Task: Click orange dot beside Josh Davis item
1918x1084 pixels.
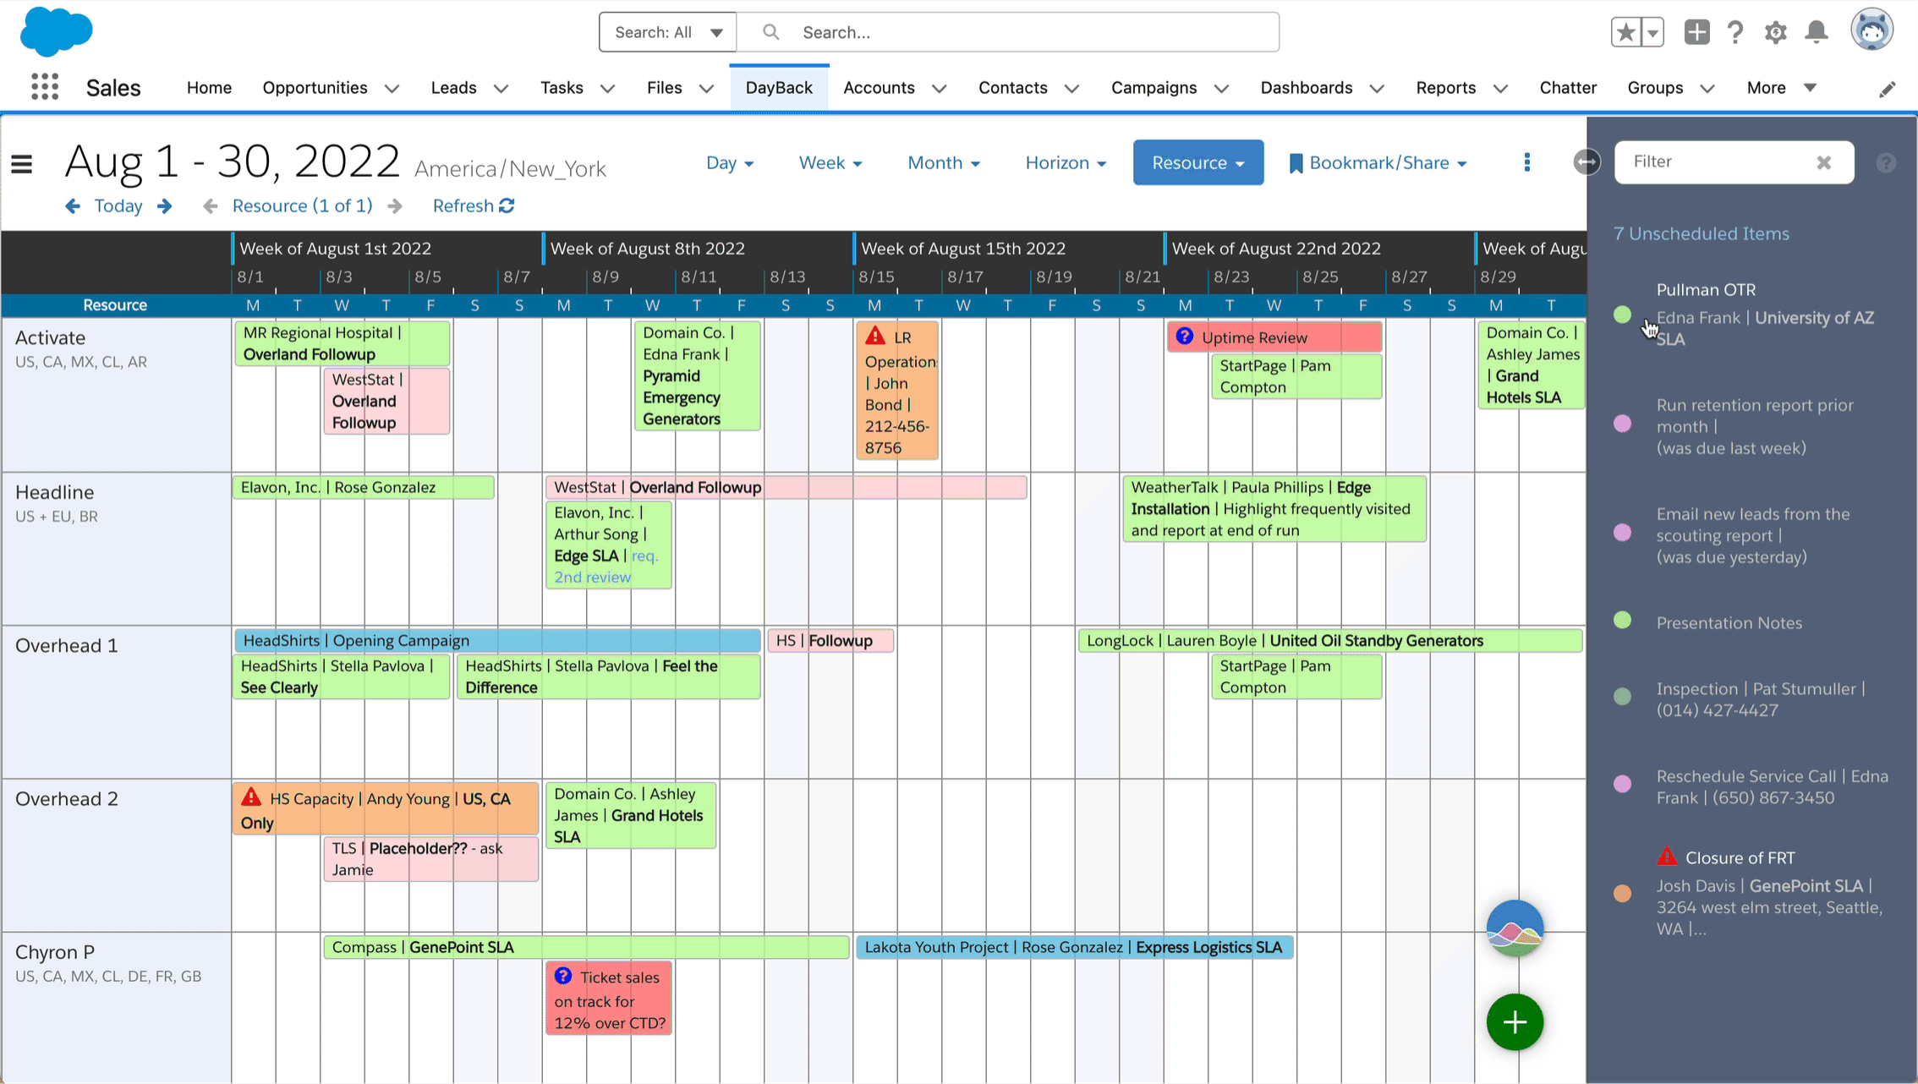Action: 1622,893
